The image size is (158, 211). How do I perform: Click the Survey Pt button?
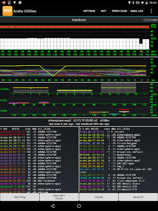[138, 197]
